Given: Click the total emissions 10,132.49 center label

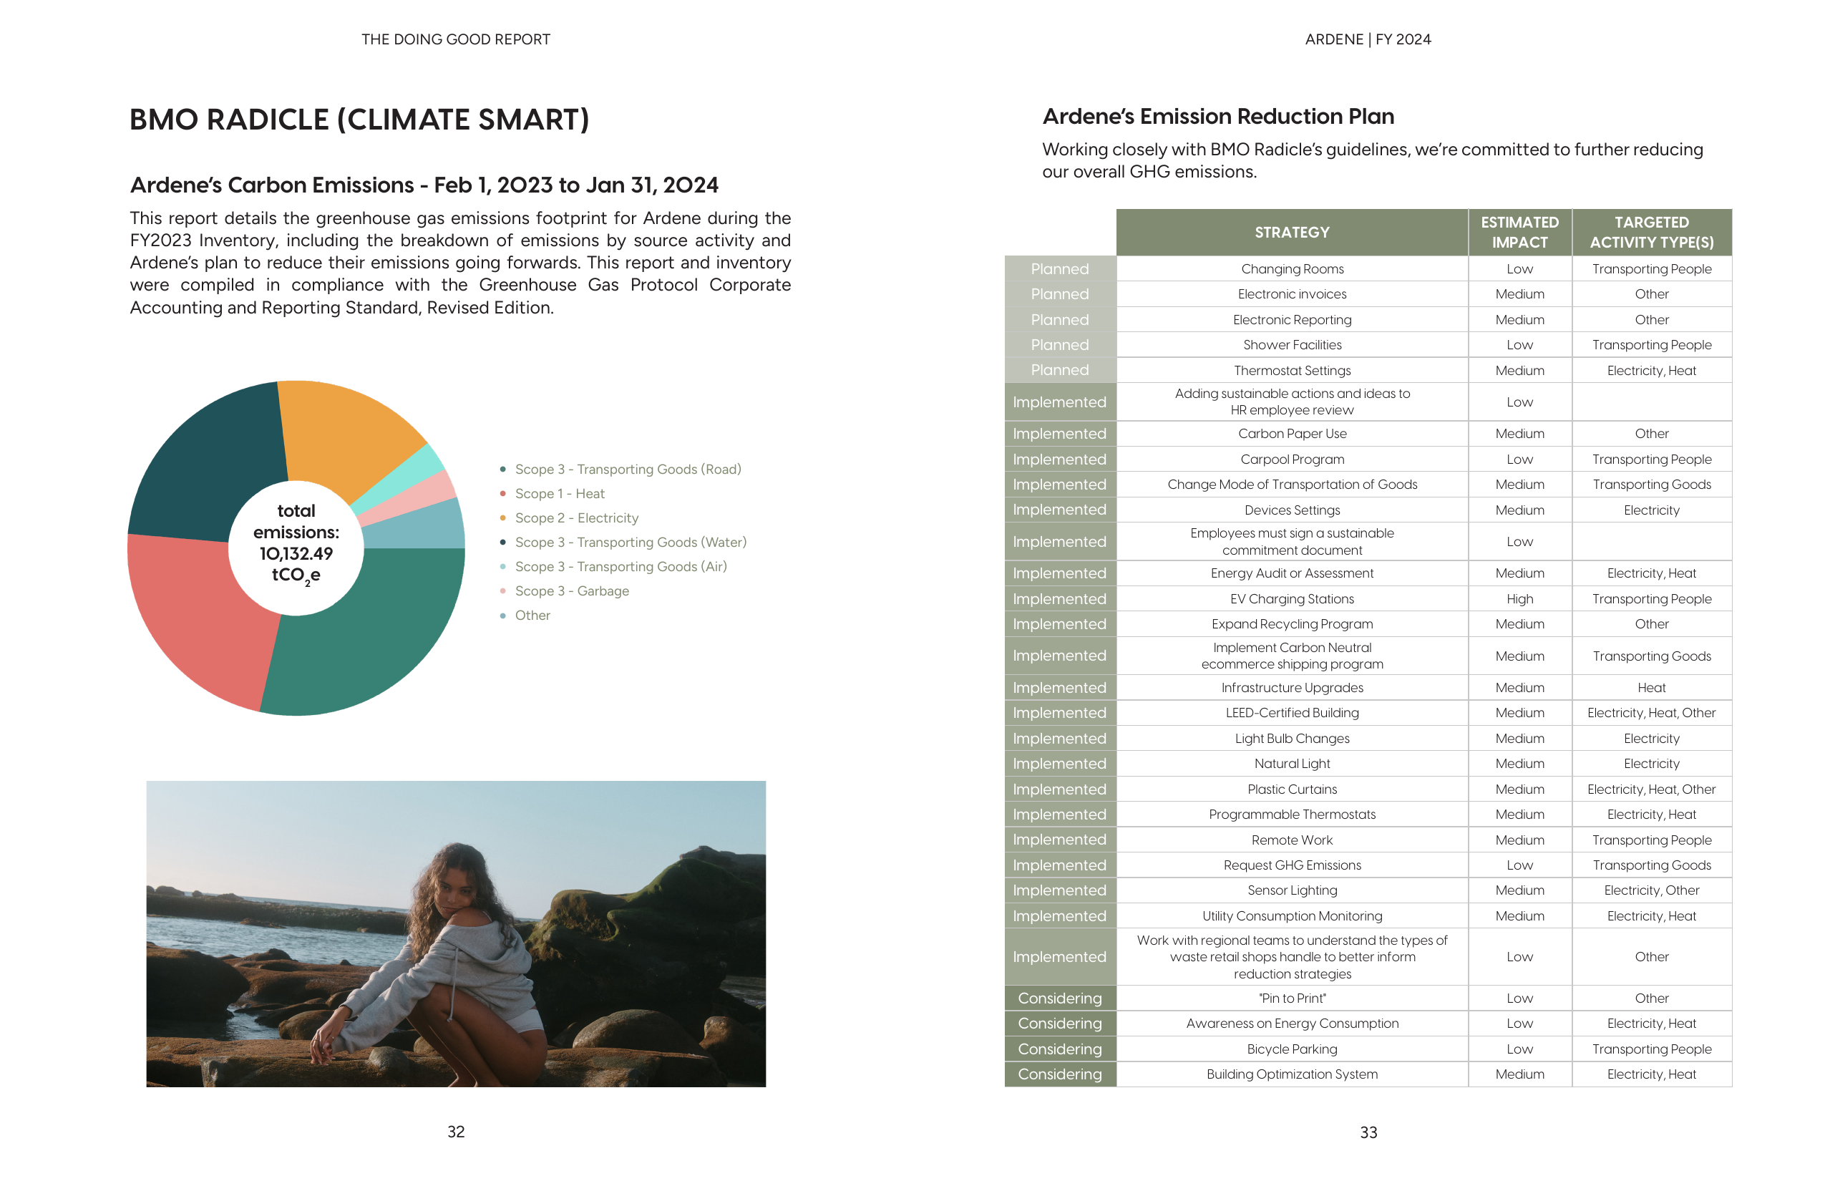Looking at the screenshot, I should click(x=296, y=544).
